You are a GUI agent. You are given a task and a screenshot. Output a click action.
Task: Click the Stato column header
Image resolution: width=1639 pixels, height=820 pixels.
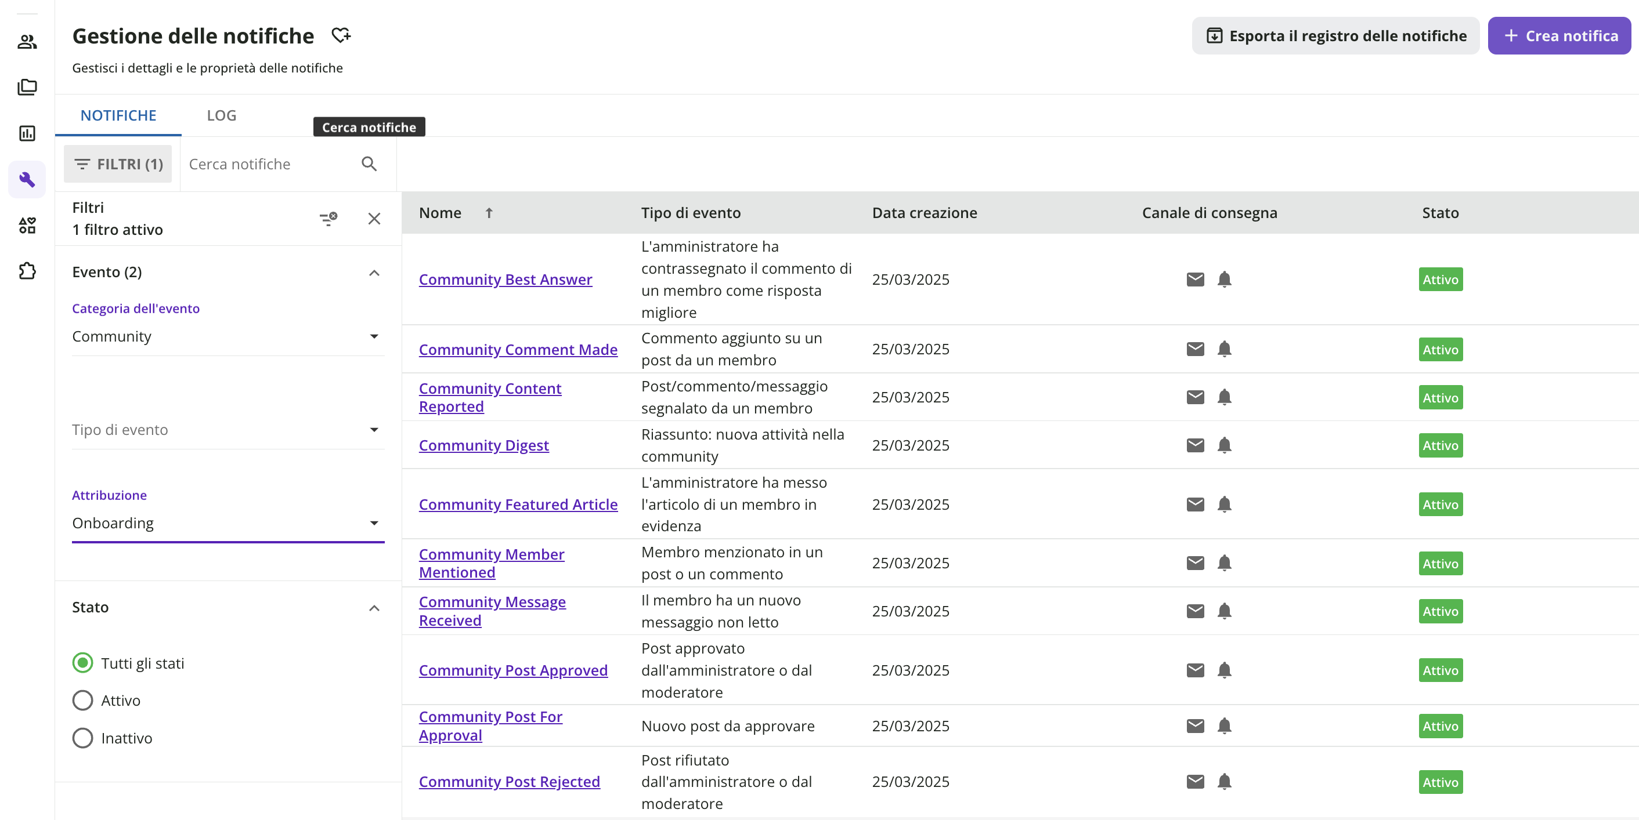pyautogui.click(x=1440, y=213)
